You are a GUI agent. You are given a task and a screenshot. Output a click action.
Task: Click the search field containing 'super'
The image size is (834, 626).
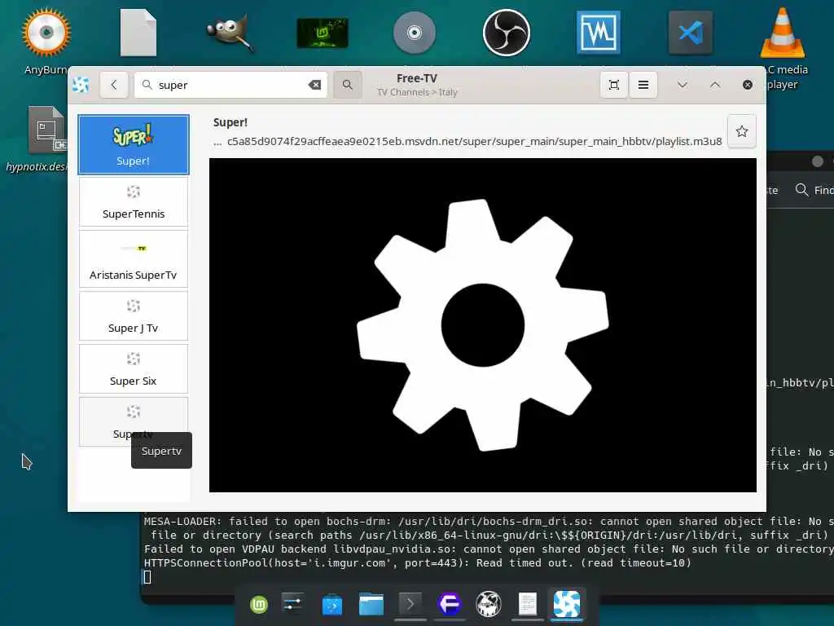[230, 85]
